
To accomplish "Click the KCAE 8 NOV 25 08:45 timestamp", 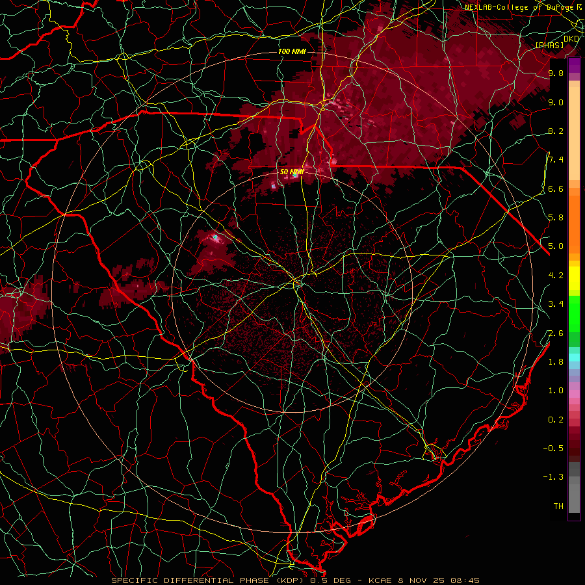I will (x=424, y=580).
